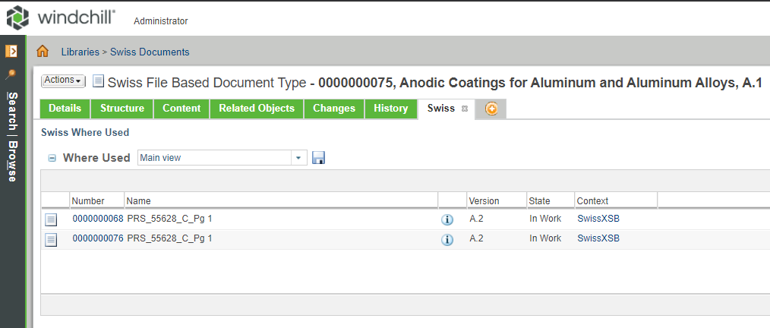Image resolution: width=770 pixels, height=328 pixels.
Task: Click the Swiss Where Used heading
Action: click(x=85, y=132)
